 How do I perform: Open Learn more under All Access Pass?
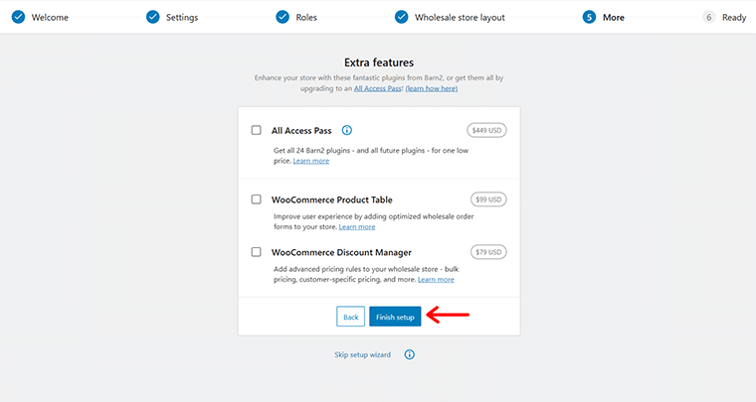(311, 161)
